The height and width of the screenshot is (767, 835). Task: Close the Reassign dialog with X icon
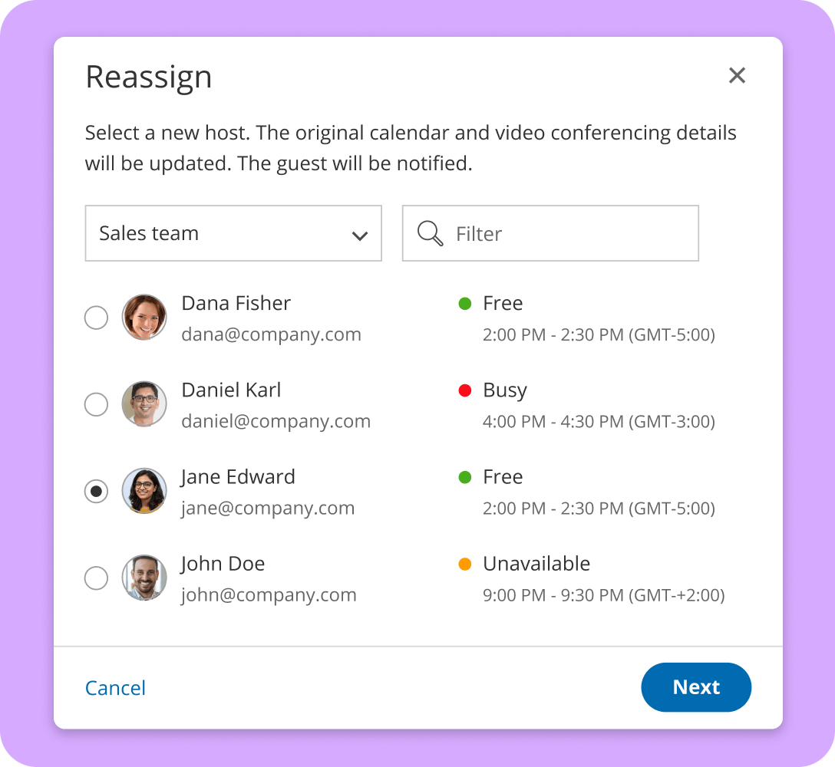(737, 75)
